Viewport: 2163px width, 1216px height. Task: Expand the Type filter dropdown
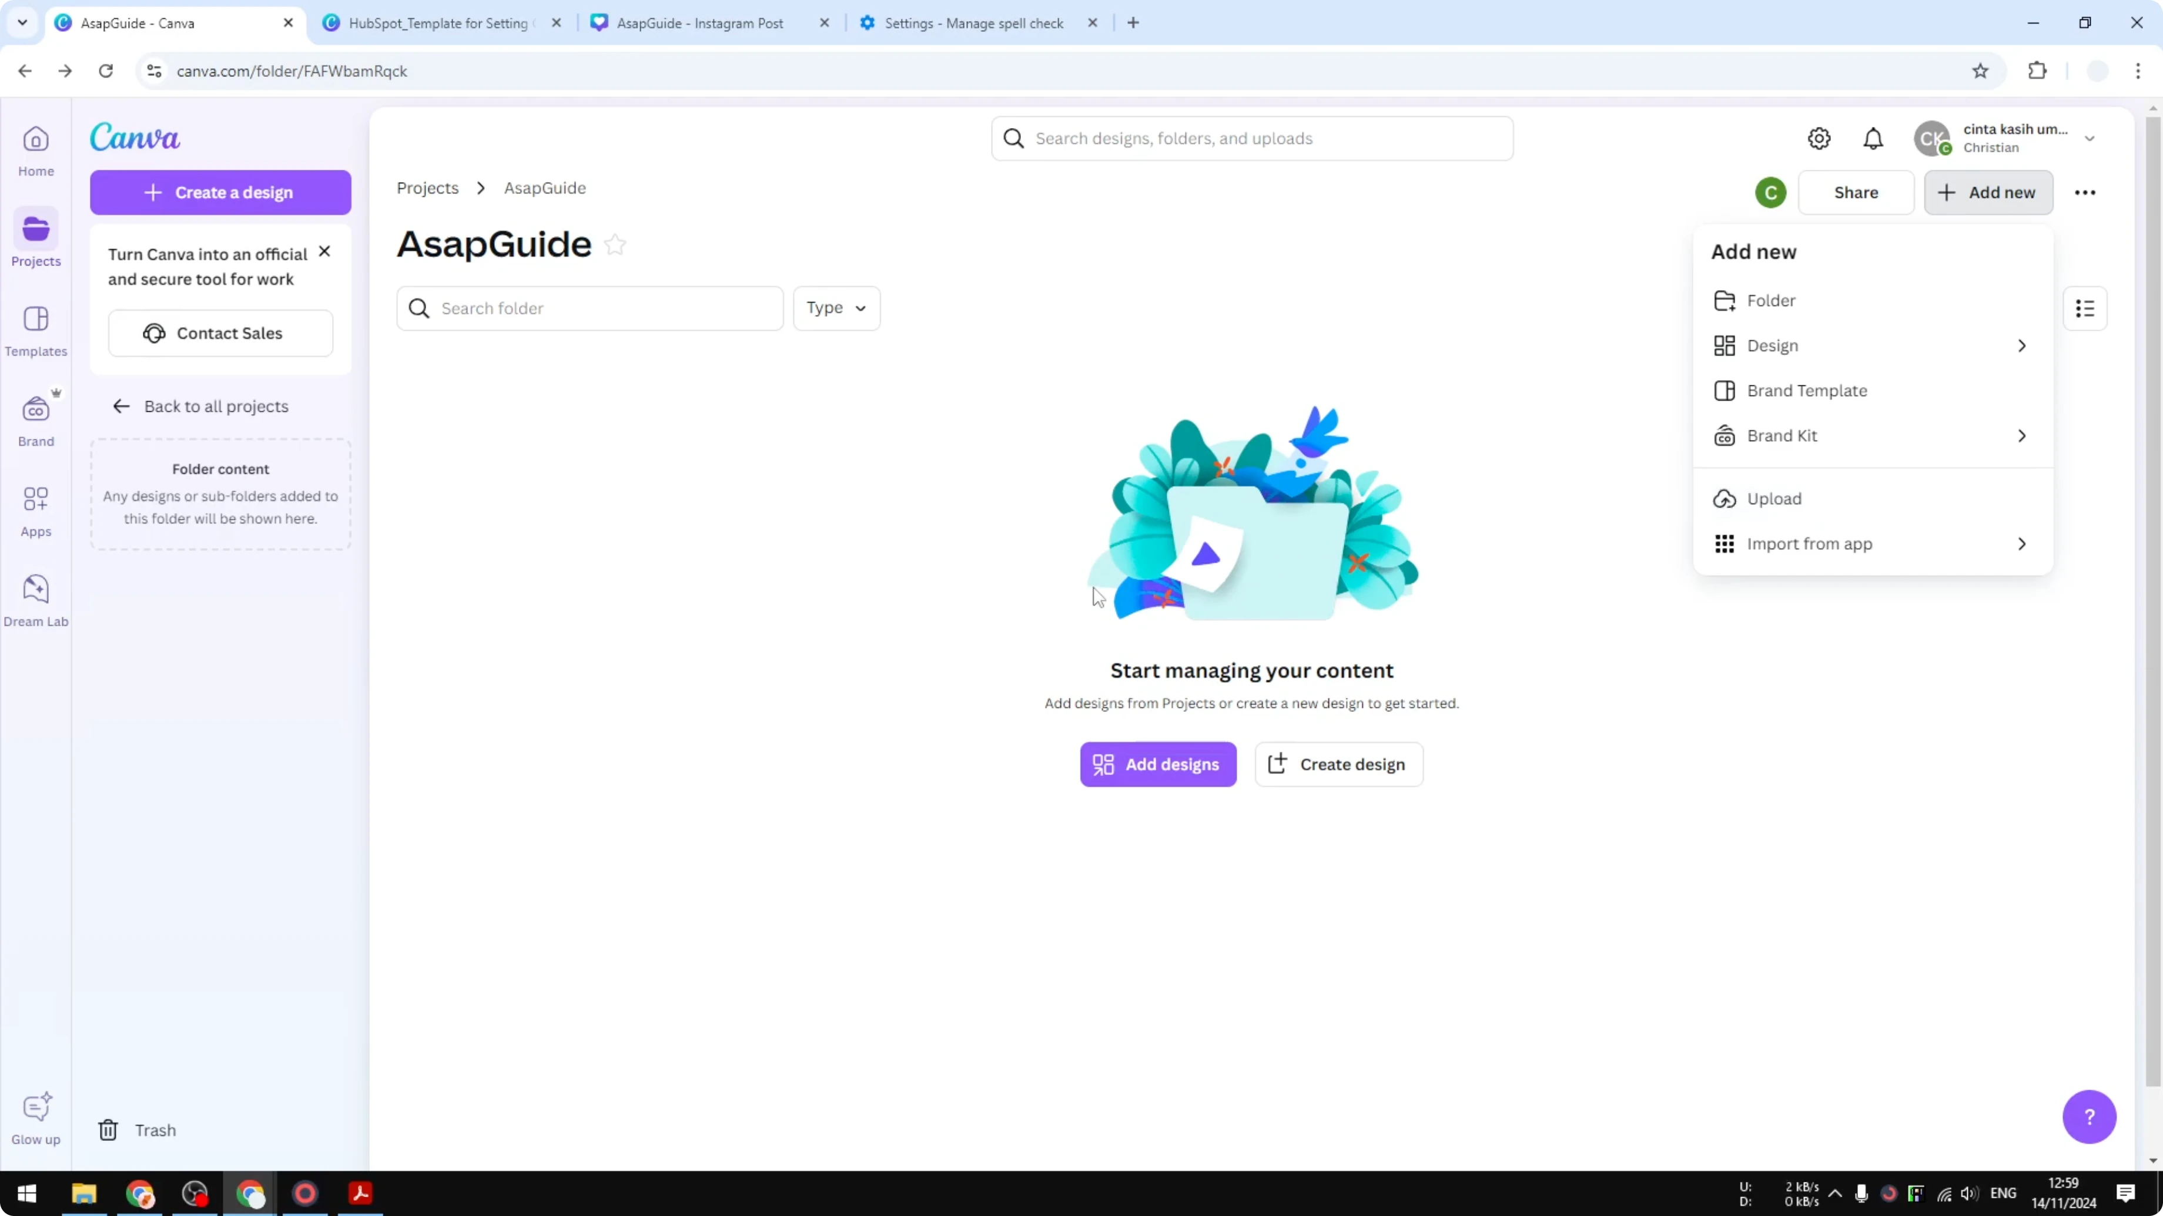coord(836,308)
